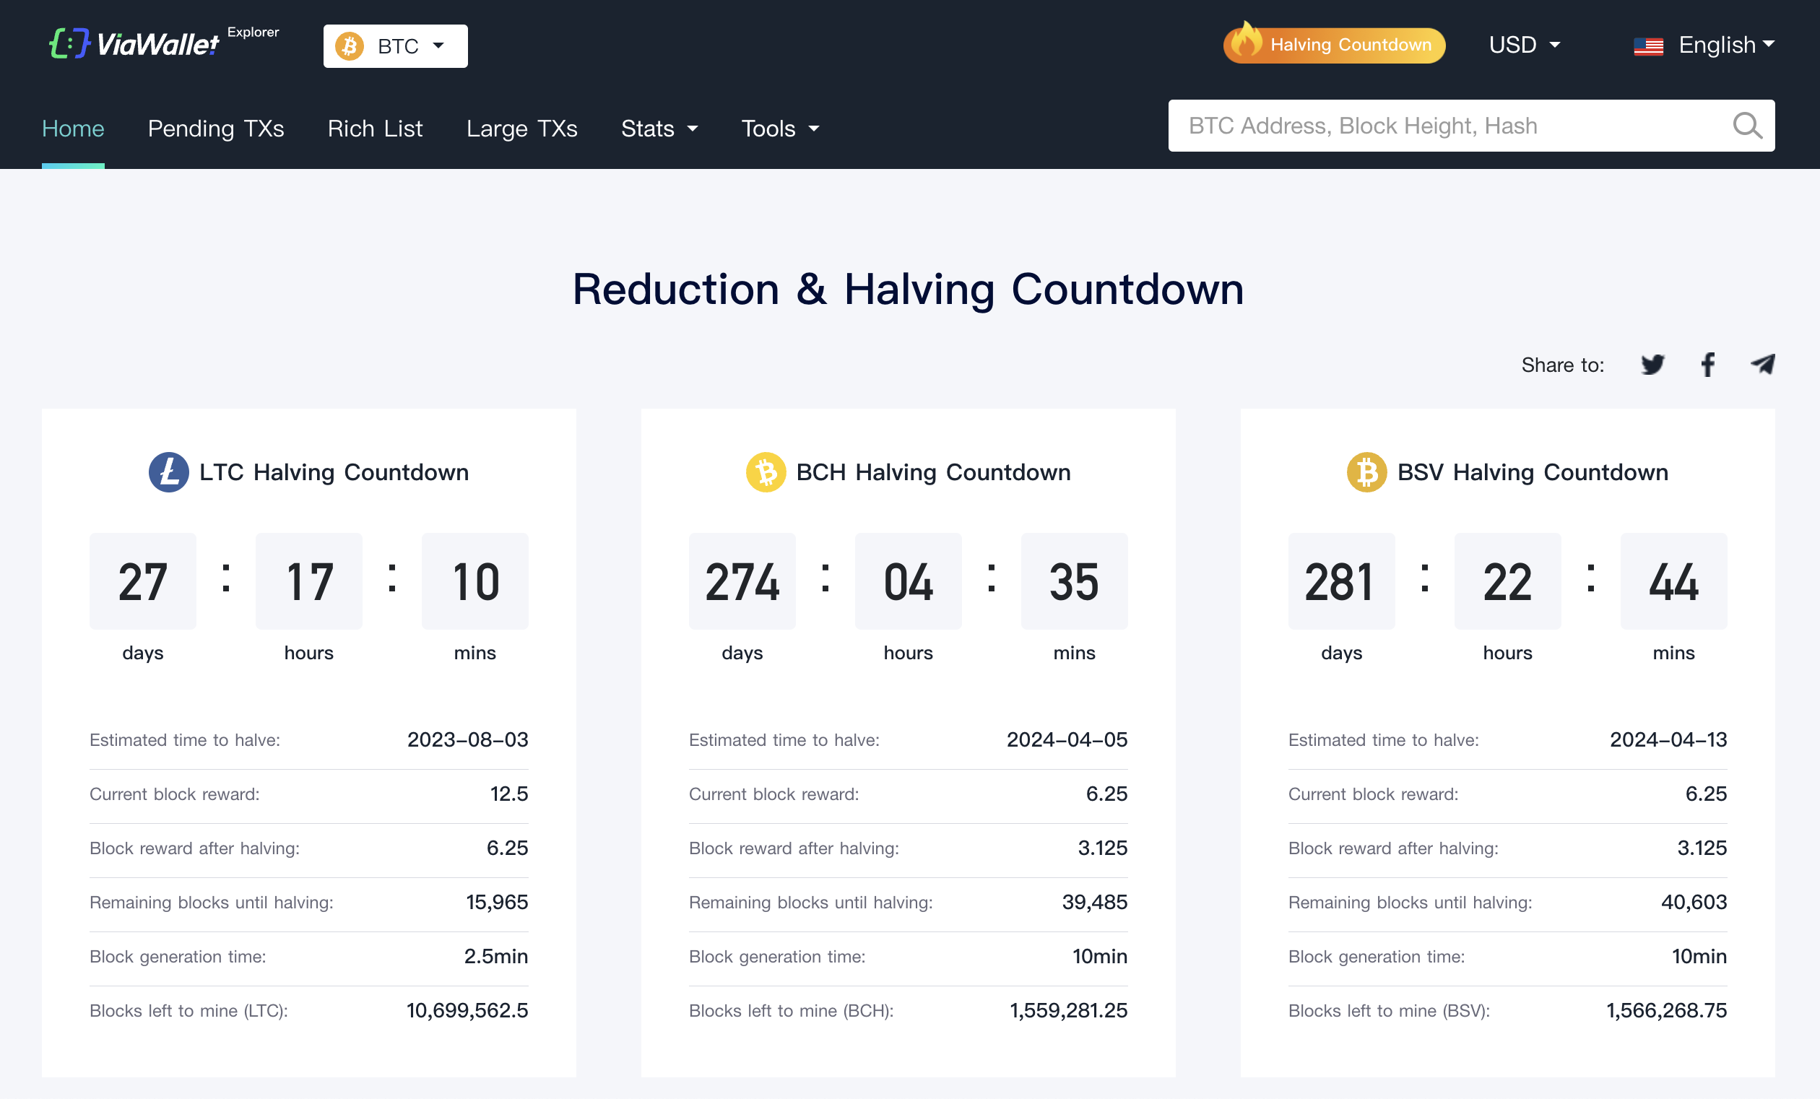Expand the Tools menu
Image resolution: width=1820 pixels, height=1099 pixels.
tap(780, 129)
